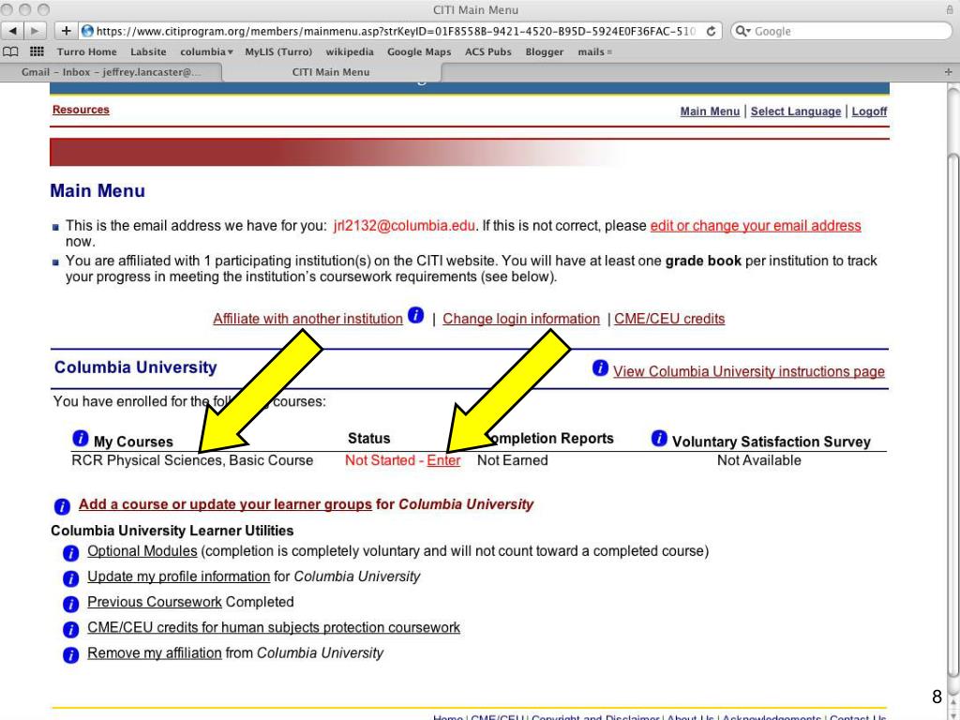Open the Turro Home bookmark
The height and width of the screenshot is (720, 960).
click(87, 52)
